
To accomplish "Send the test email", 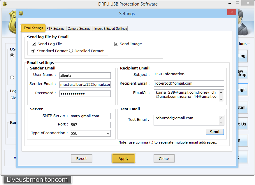I will click(x=215, y=132).
